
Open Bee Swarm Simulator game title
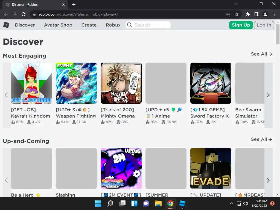(248, 113)
